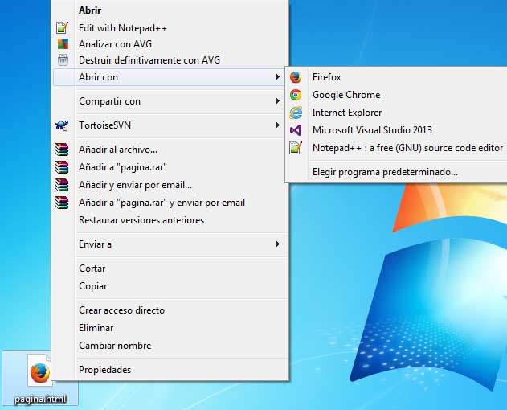
Task: Choose Crear acceso directo
Action: tap(170, 310)
